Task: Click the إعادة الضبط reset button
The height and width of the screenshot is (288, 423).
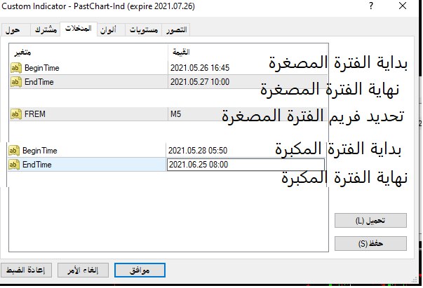Action: point(29,270)
